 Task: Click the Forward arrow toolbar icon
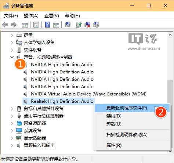pos(14,25)
